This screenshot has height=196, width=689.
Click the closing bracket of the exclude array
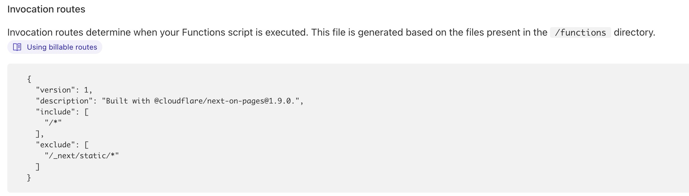(38, 167)
